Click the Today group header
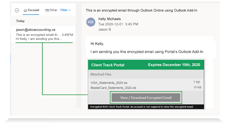This screenshot has width=227, height=127. click(20, 21)
